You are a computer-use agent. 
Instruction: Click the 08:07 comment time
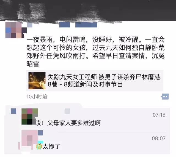coord(159,138)
